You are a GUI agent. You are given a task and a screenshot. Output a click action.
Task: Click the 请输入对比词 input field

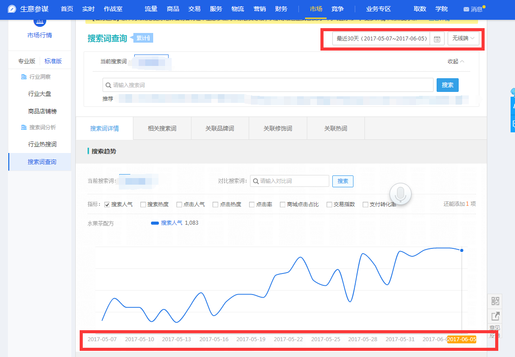coord(289,181)
